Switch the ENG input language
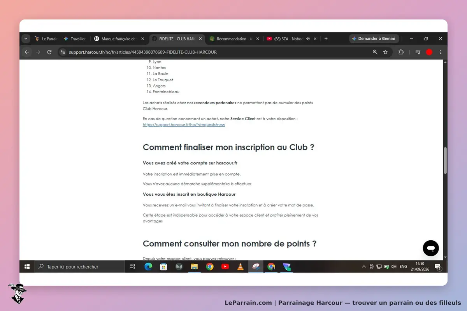467x311 pixels. point(403,267)
